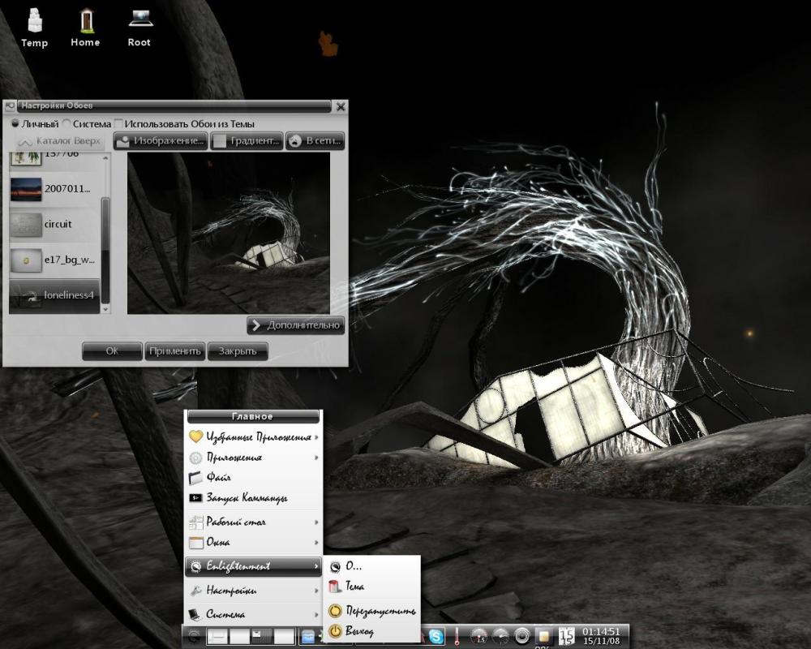This screenshot has width=811, height=649.
Task: Switch to the second pager desktop
Action: [x=239, y=636]
